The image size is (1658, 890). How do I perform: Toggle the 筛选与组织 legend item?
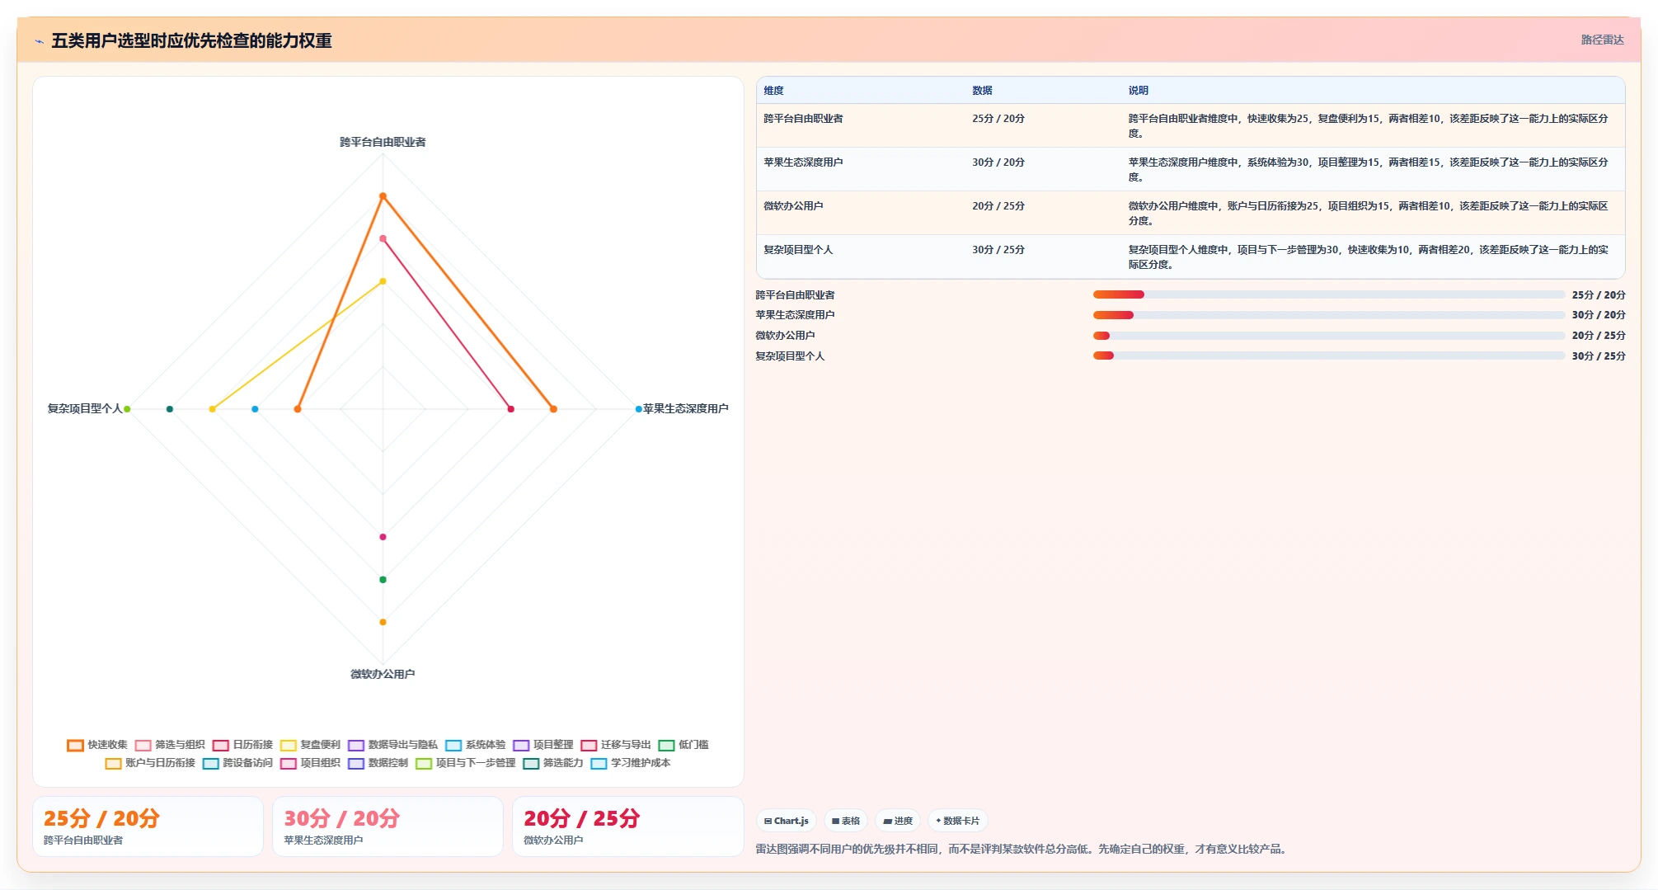[170, 745]
